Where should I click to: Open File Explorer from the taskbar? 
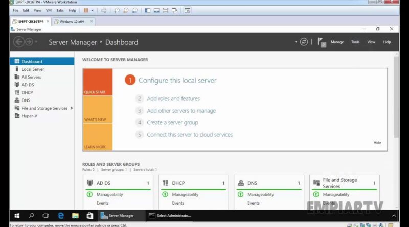click(75, 216)
